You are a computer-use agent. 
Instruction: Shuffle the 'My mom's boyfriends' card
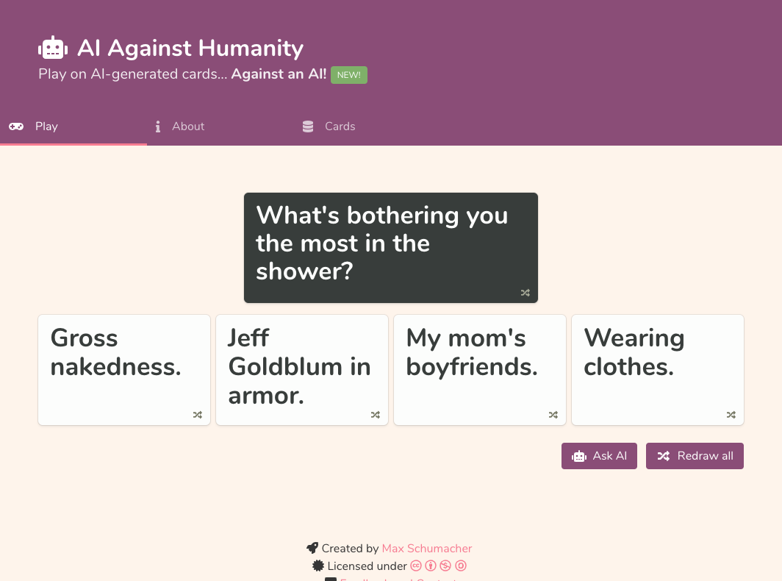click(553, 415)
